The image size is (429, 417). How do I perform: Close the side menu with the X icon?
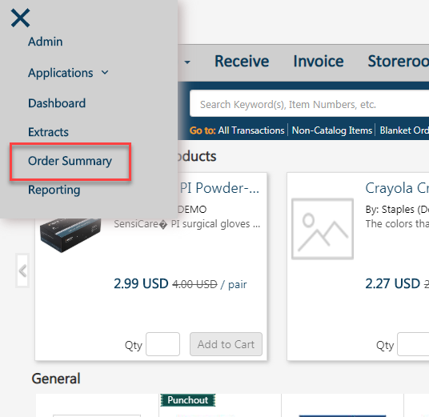(20, 18)
